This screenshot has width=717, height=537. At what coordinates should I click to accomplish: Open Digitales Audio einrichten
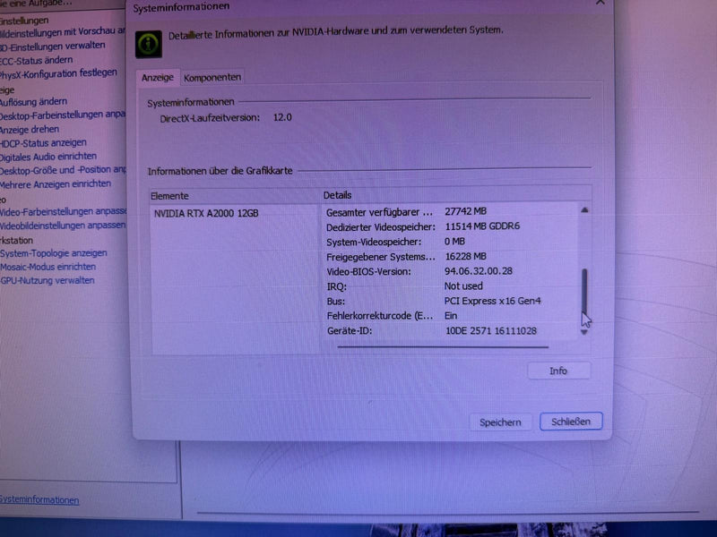tap(48, 157)
